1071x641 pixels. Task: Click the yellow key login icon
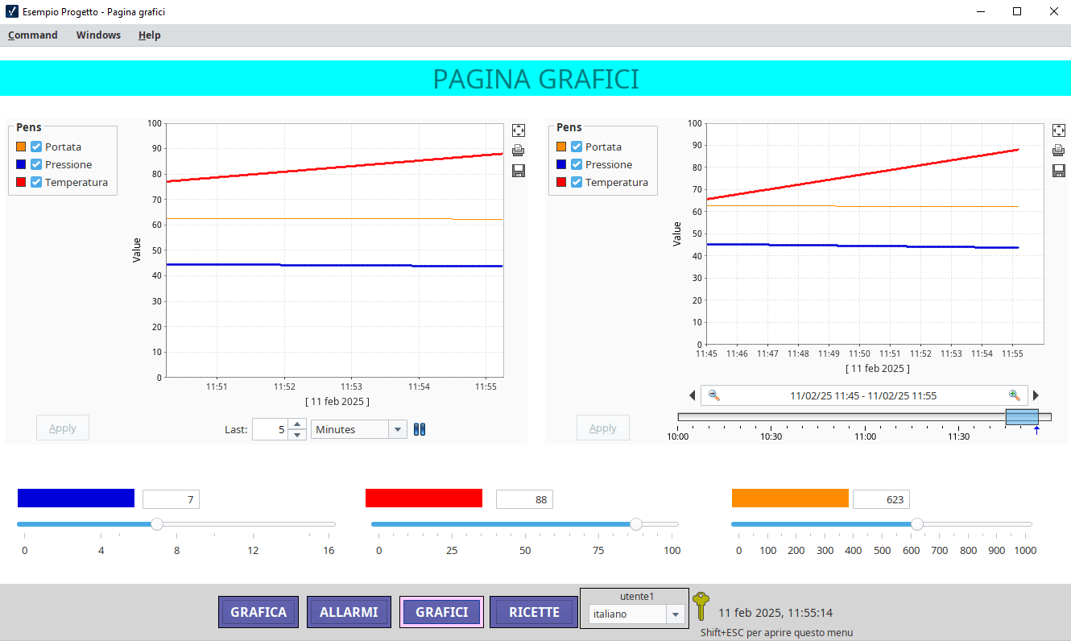point(701,606)
